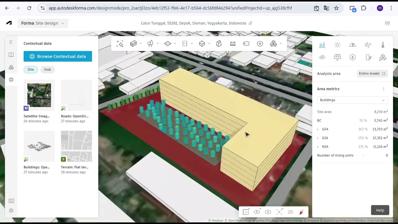Open Area metrics three-dot options menu
Viewport: 398px width, 224px height.
point(384,89)
